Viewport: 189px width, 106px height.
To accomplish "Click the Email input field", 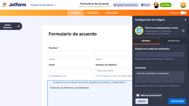I will (70, 71).
